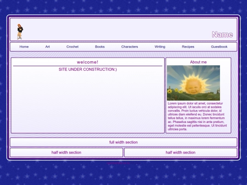
Task: Open the Guestbook link
Action: (x=219, y=47)
